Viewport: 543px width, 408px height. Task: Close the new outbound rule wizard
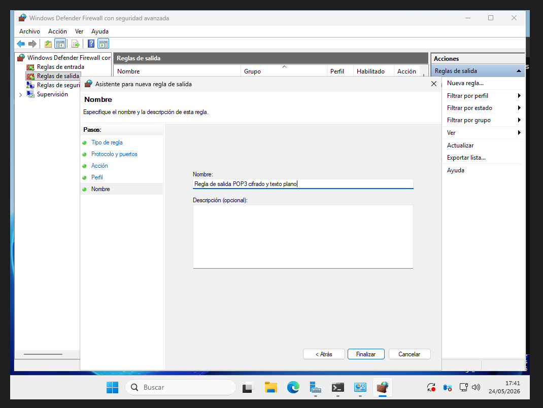433,84
